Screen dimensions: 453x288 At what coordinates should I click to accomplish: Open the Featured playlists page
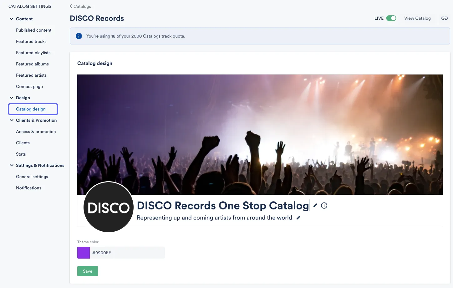(33, 53)
